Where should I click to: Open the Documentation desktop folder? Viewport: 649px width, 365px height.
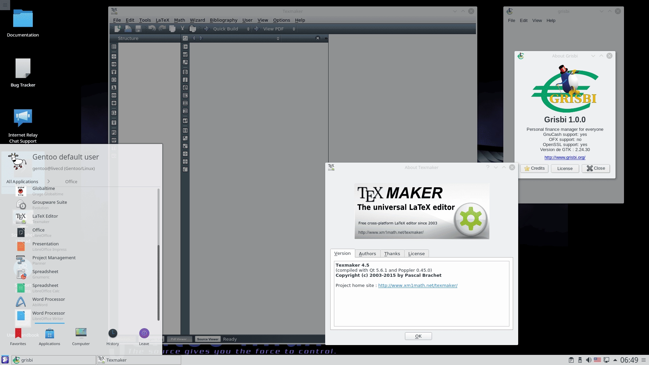[23, 23]
